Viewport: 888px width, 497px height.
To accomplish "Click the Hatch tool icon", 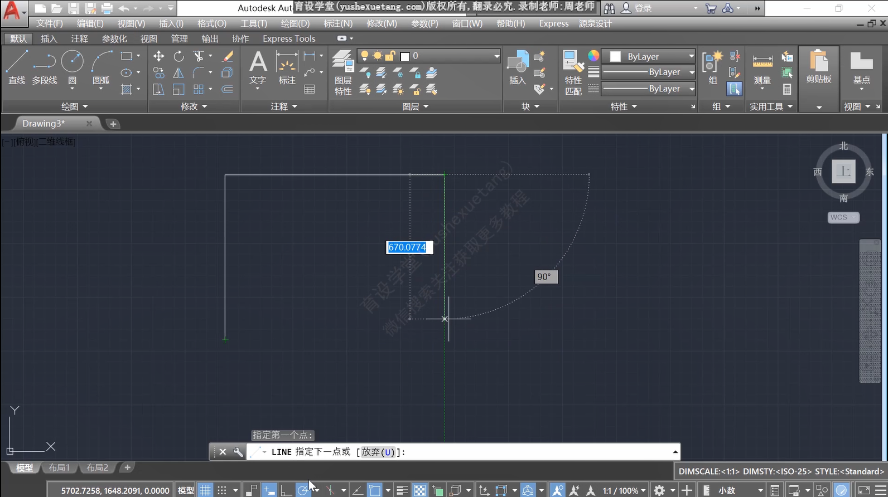I will [127, 89].
